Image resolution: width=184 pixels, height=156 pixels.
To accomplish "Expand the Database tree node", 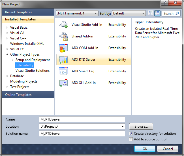I will [7, 76].
